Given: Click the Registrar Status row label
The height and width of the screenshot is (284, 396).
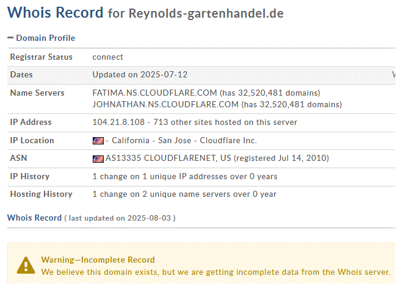Looking at the screenshot, I should coord(41,57).
